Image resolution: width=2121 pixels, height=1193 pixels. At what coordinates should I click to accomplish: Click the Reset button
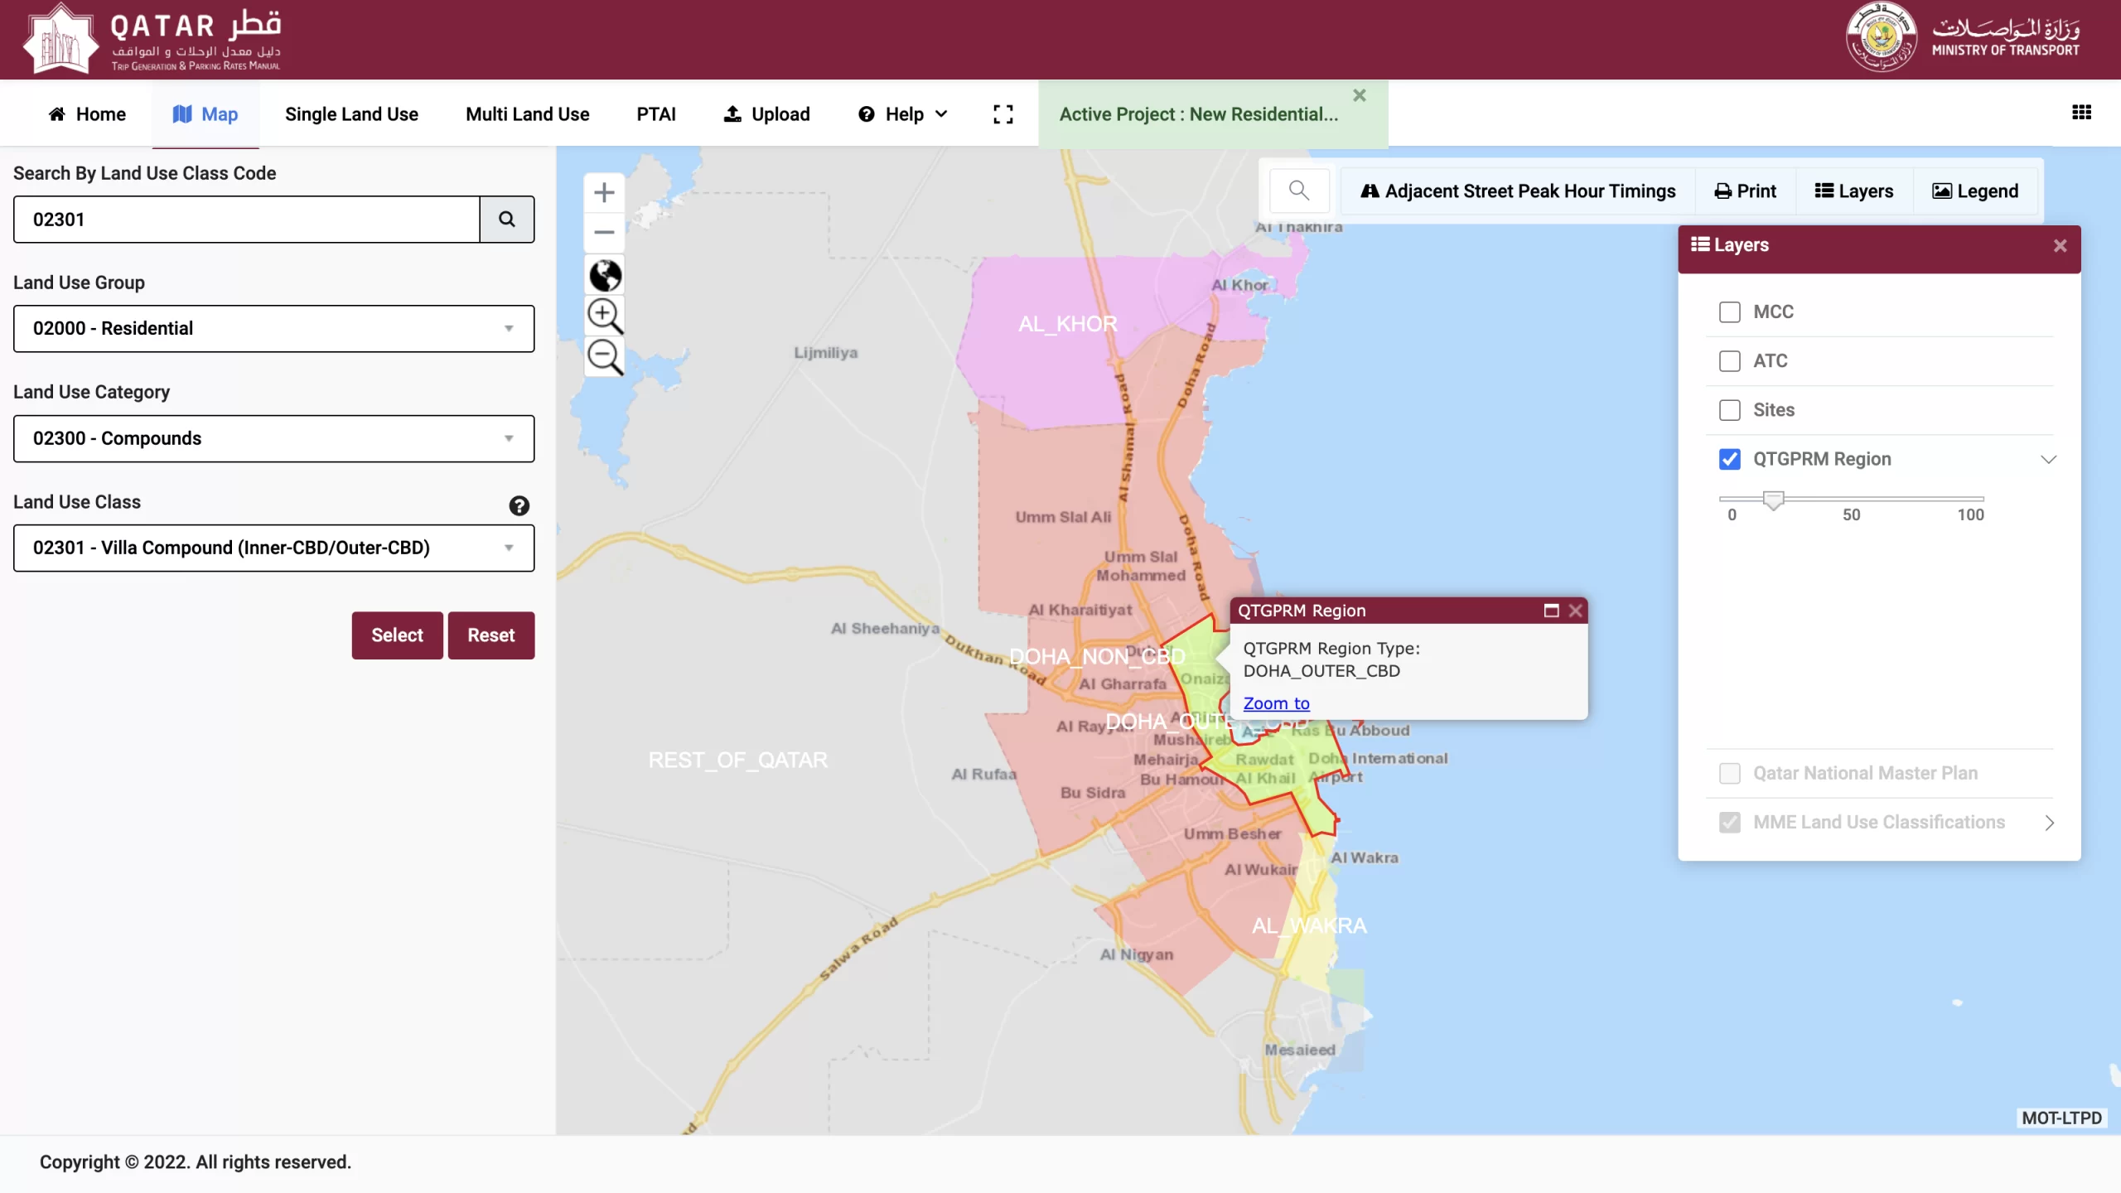[491, 635]
